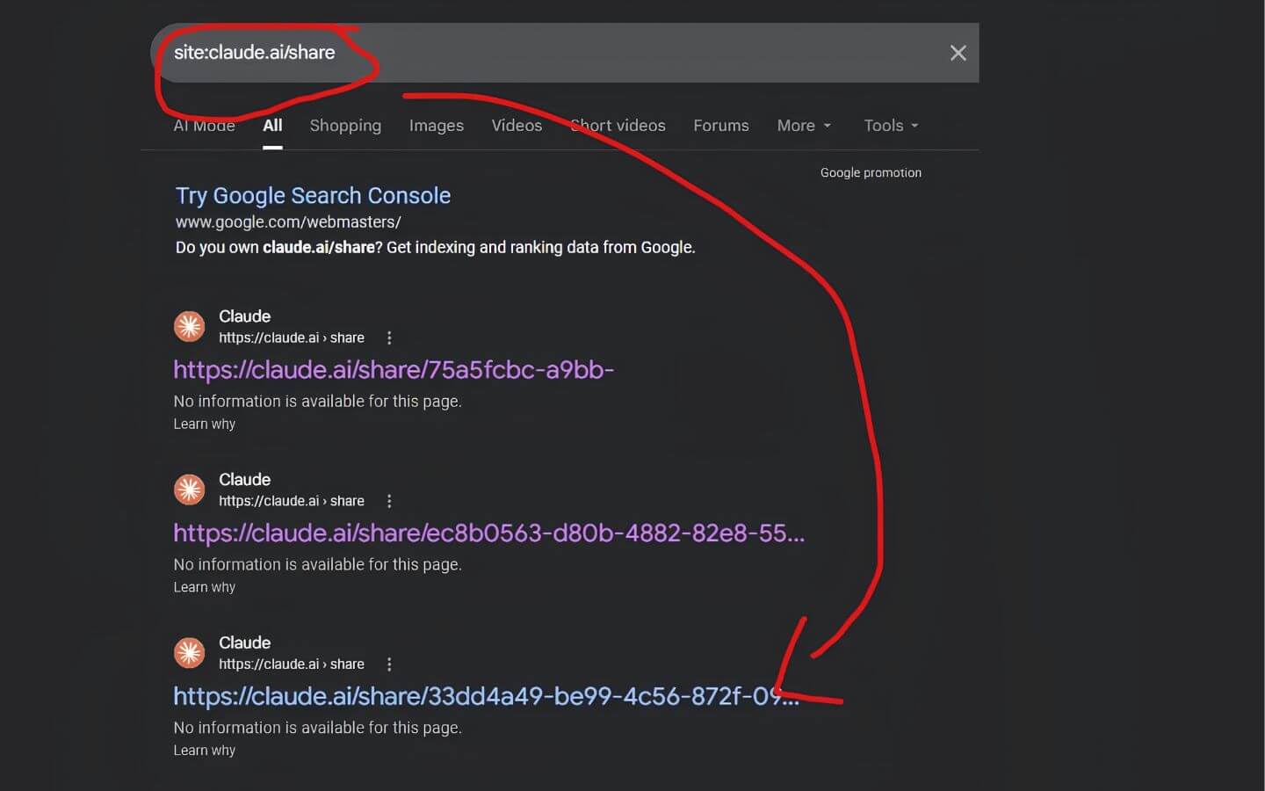The image size is (1265, 791).
Task: Click the search field containing site:claude.ai/share
Action: coord(564,53)
